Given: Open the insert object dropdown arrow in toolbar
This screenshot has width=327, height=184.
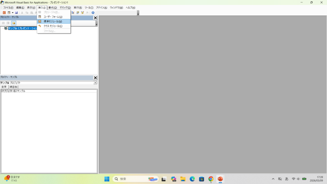Looking at the screenshot, I should click(x=12, y=13).
